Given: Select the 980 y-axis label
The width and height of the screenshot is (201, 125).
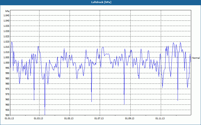Looking at the screenshot, I should click(x=8, y=84).
